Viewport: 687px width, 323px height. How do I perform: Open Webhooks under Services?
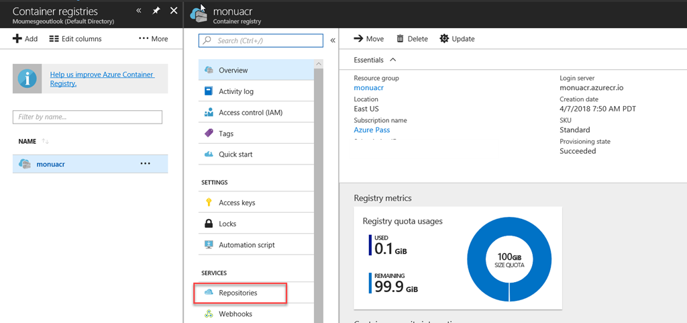(256, 314)
